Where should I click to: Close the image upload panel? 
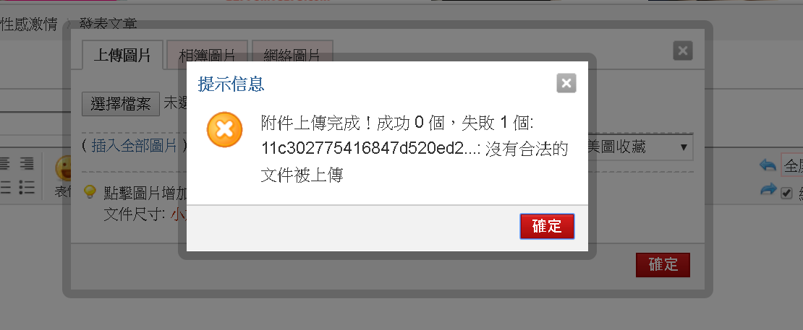[x=683, y=51]
